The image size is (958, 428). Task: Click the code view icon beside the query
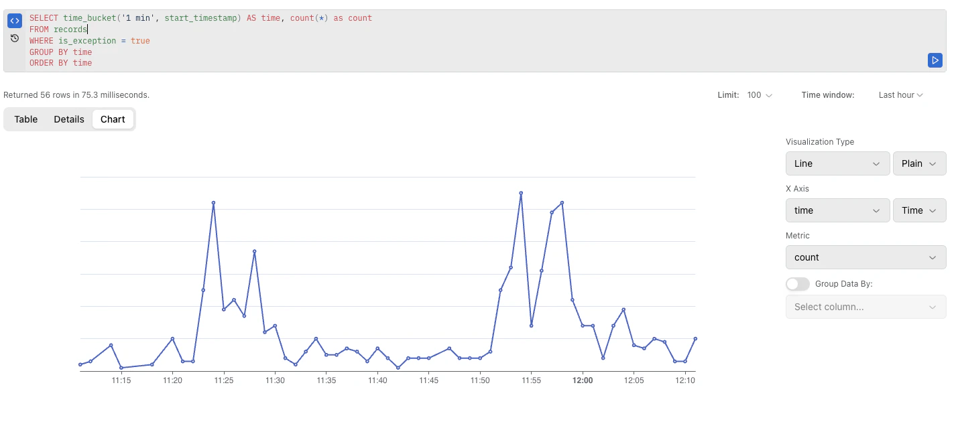[x=15, y=21]
